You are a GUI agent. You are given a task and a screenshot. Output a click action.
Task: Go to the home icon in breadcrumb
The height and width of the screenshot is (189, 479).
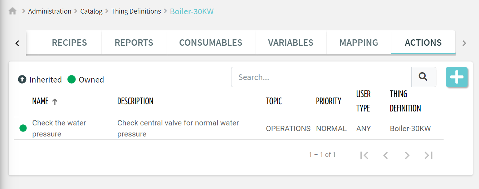(x=13, y=11)
